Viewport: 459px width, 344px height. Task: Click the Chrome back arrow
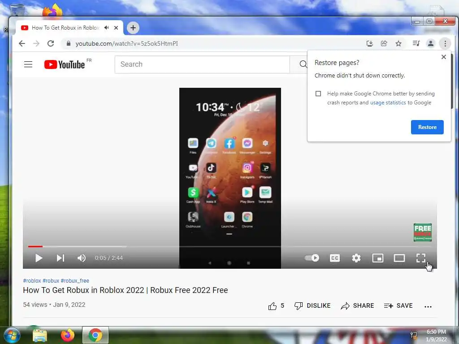[x=22, y=43]
